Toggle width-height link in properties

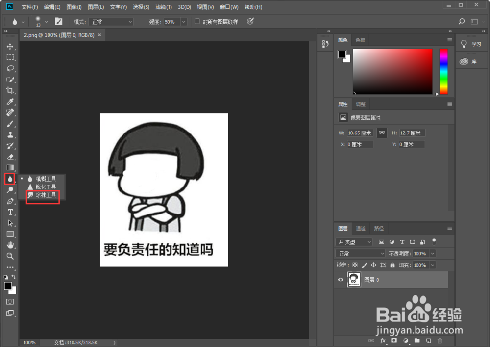pos(382,133)
